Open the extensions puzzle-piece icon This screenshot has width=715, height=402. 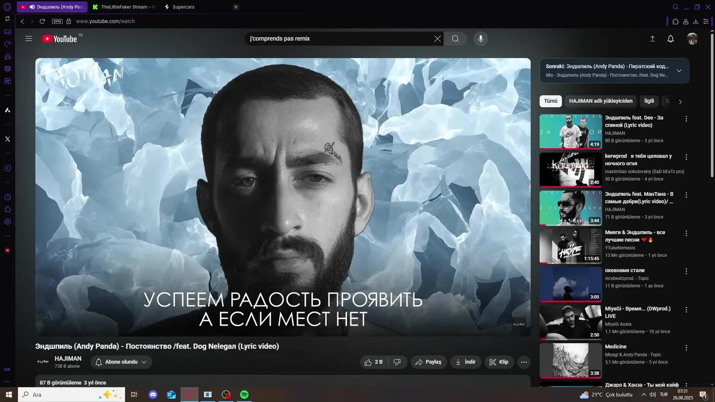675,21
